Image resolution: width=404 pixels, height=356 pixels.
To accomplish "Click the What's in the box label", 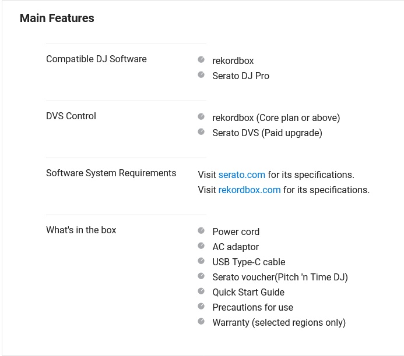I will (x=81, y=230).
